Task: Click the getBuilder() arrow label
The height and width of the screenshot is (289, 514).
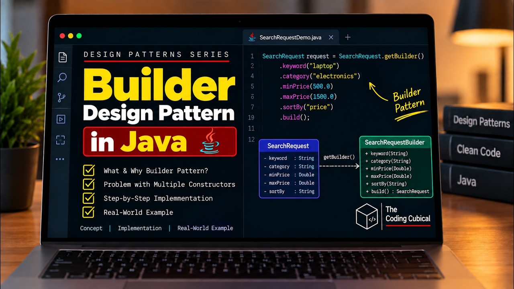Action: point(339,157)
